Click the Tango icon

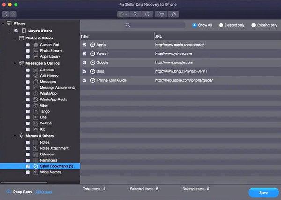[36, 111]
